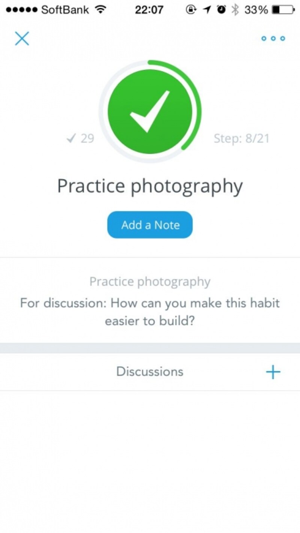
Task: Tap the rotation lock status icon
Action: (191, 10)
